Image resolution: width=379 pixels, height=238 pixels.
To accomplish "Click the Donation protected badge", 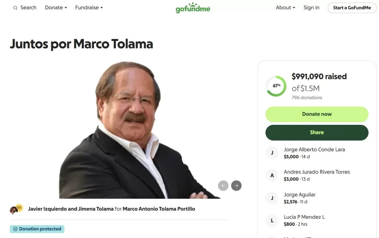I will click(x=37, y=229).
